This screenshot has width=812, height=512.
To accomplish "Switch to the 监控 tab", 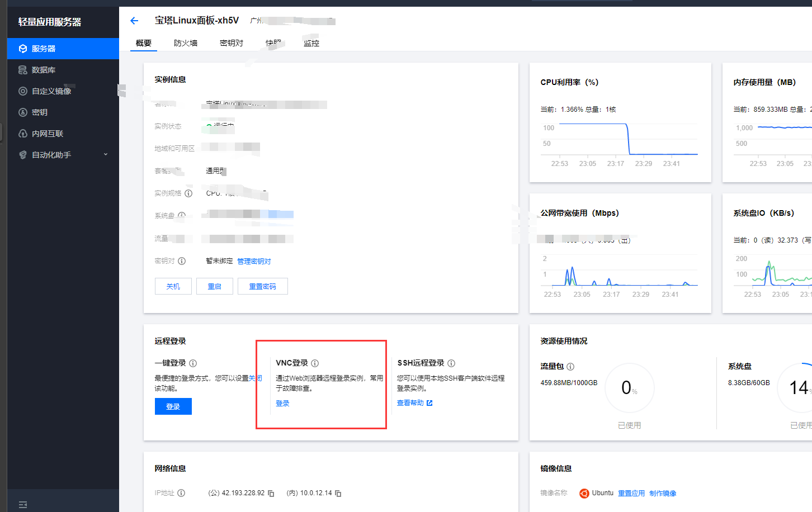I will tap(311, 43).
